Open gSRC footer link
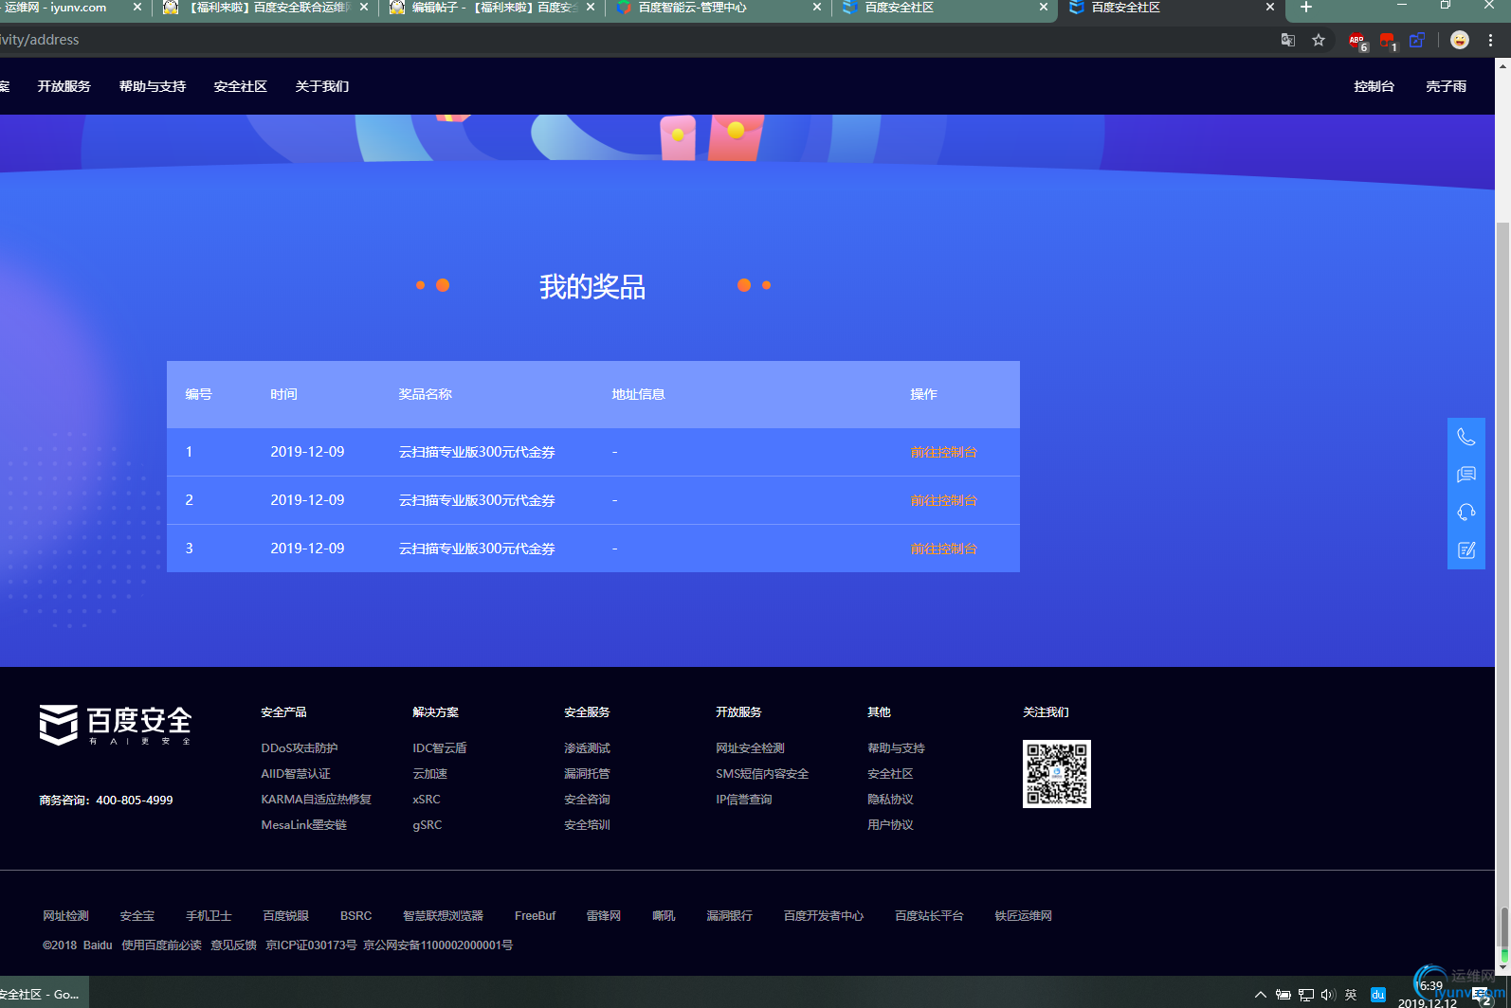 pyautogui.click(x=428, y=825)
